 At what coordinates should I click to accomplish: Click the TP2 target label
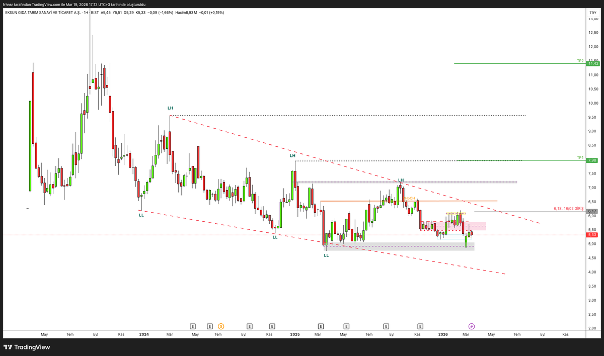pyautogui.click(x=580, y=60)
